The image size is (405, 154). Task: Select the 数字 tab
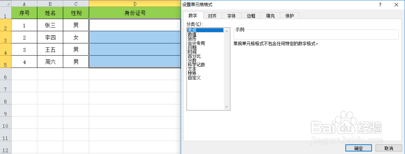click(193, 15)
